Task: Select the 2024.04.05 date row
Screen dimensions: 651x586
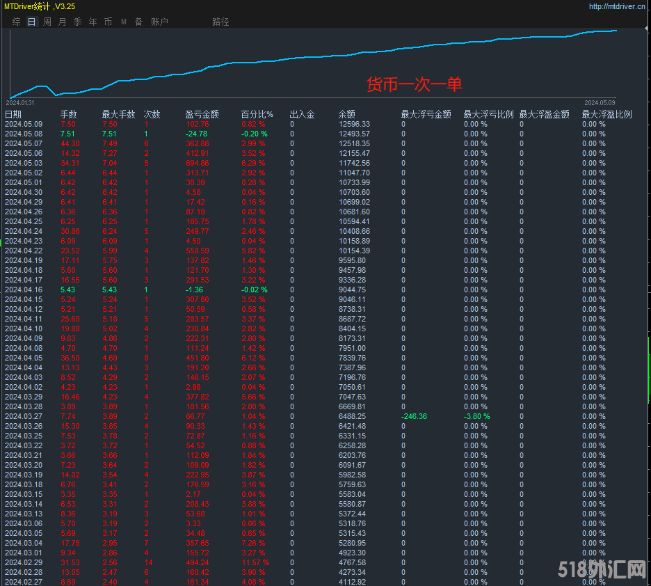Action: click(24, 358)
